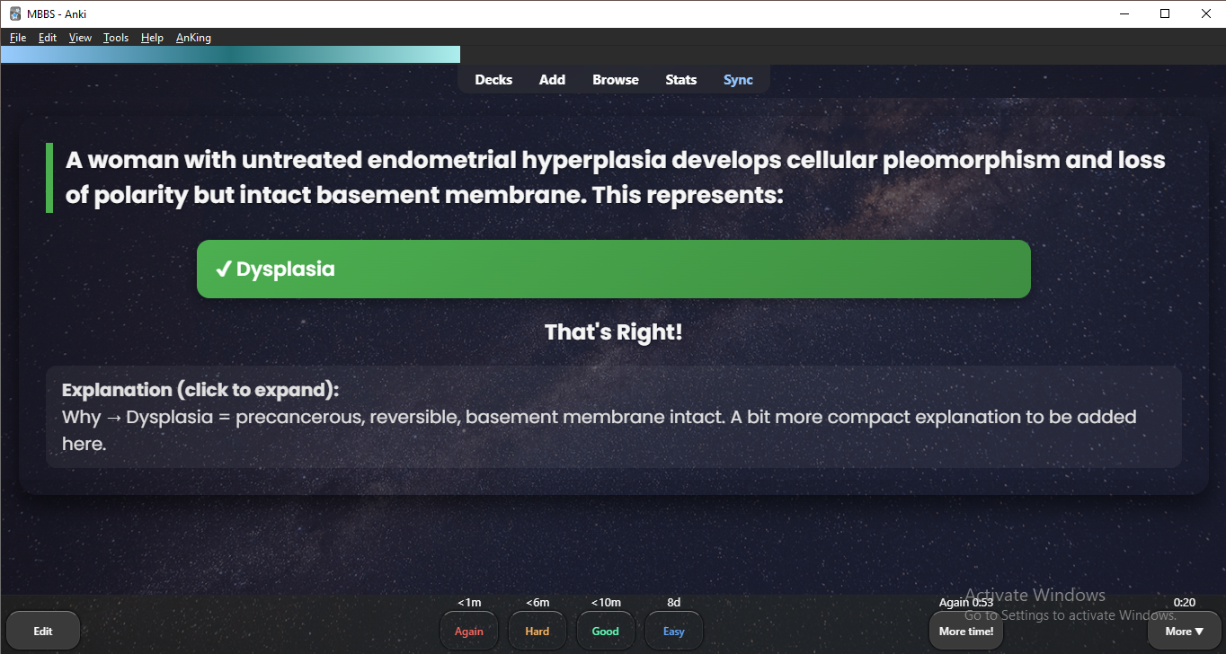The image size is (1226, 654).
Task: Rate the card as Again
Action: tap(468, 632)
